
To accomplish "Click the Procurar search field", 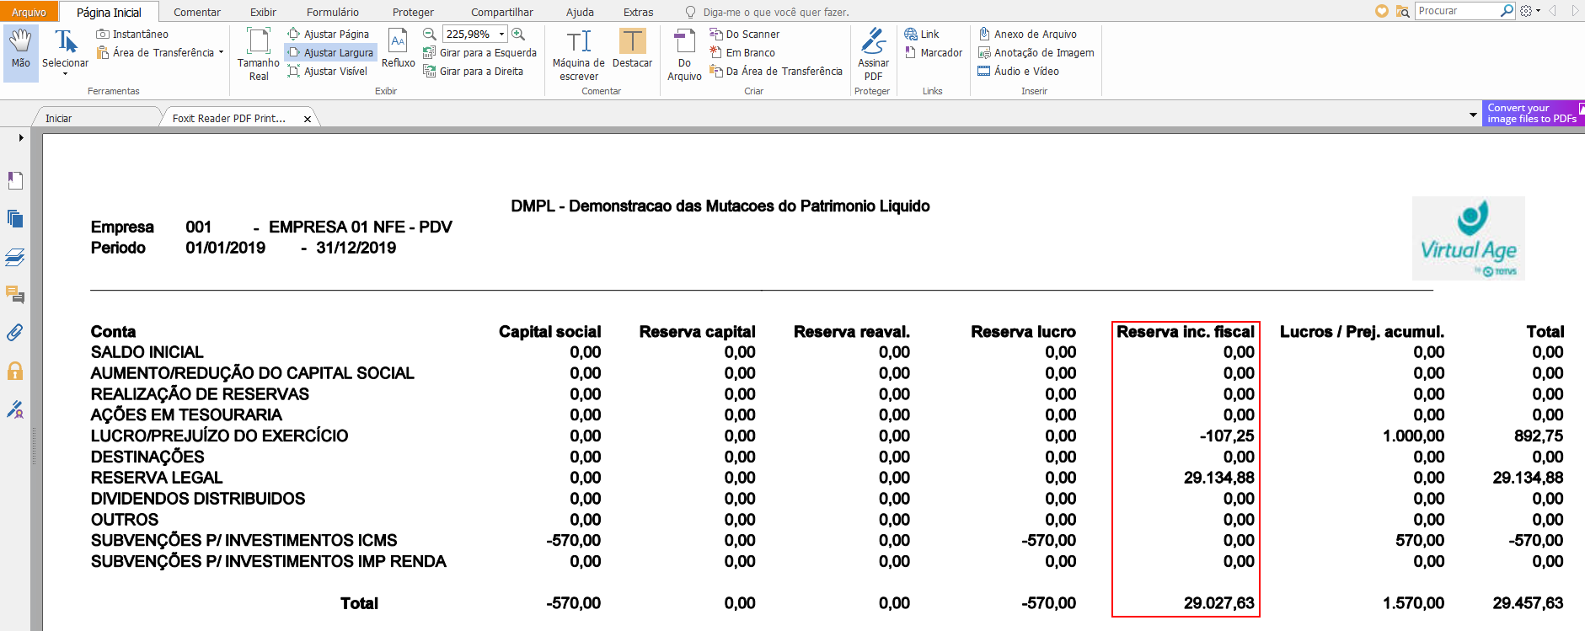I will (1458, 11).
